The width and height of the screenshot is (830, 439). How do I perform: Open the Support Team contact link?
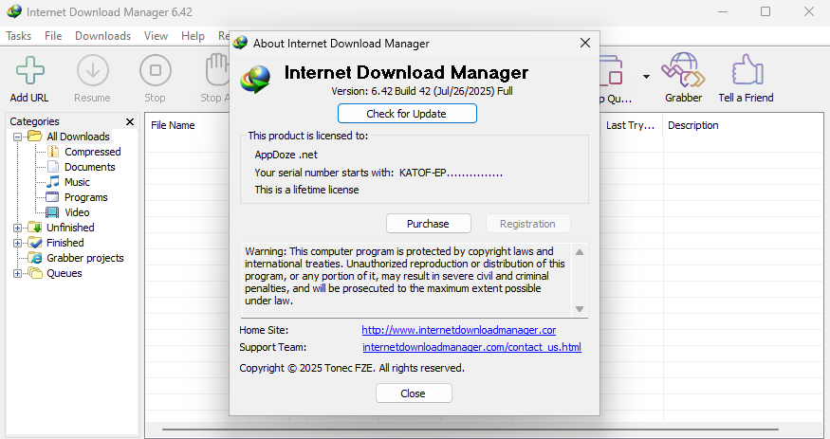coord(471,347)
